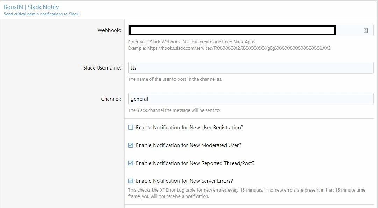
Task: Click the 'Enable Notification for New User Registration?' label text
Action: pyautogui.click(x=190, y=128)
